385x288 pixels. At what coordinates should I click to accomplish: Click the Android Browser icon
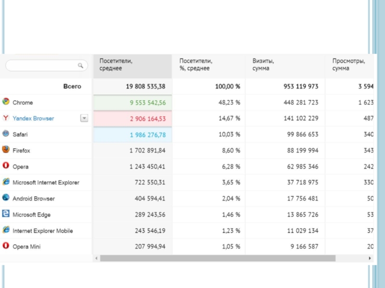coord(6,198)
